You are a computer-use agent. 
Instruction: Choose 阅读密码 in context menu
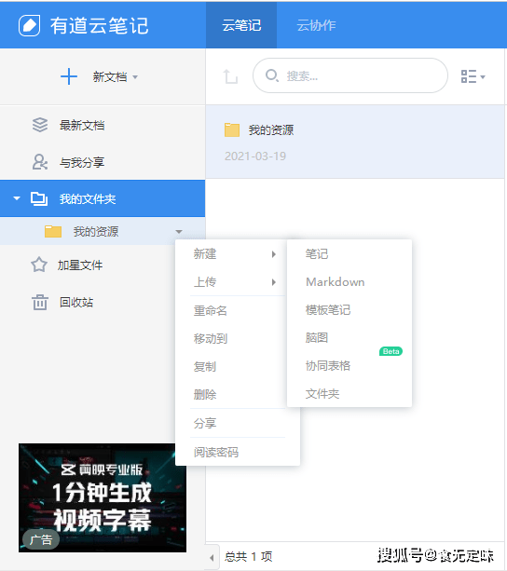216,453
